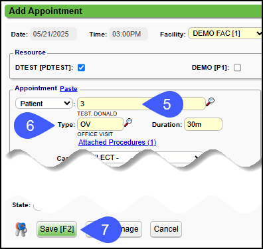Uncheck the DTEST [PDTEST] resource checkbox
This screenshot has height=249, width=263.
pos(81,68)
